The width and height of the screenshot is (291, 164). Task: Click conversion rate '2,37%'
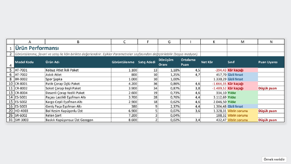(x=169, y=106)
